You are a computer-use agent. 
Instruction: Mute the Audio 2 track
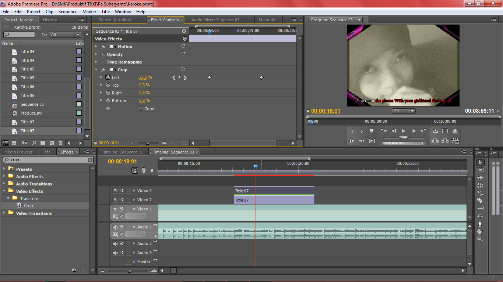[115, 243]
